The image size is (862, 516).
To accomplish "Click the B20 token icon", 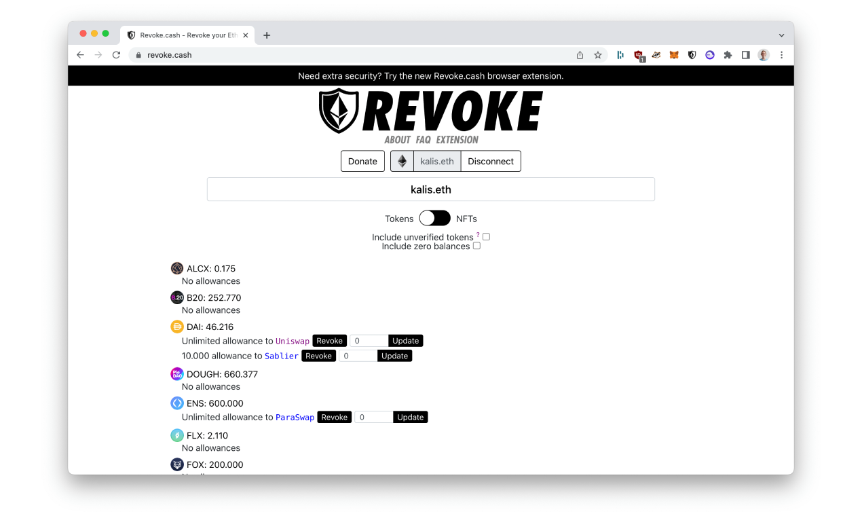I will (177, 297).
